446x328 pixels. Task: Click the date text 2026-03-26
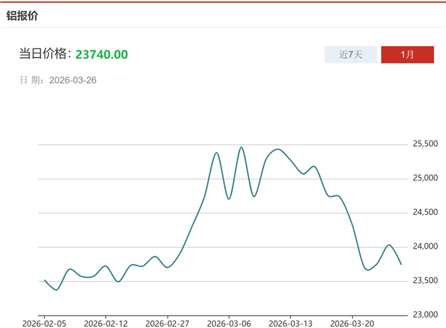(x=73, y=81)
